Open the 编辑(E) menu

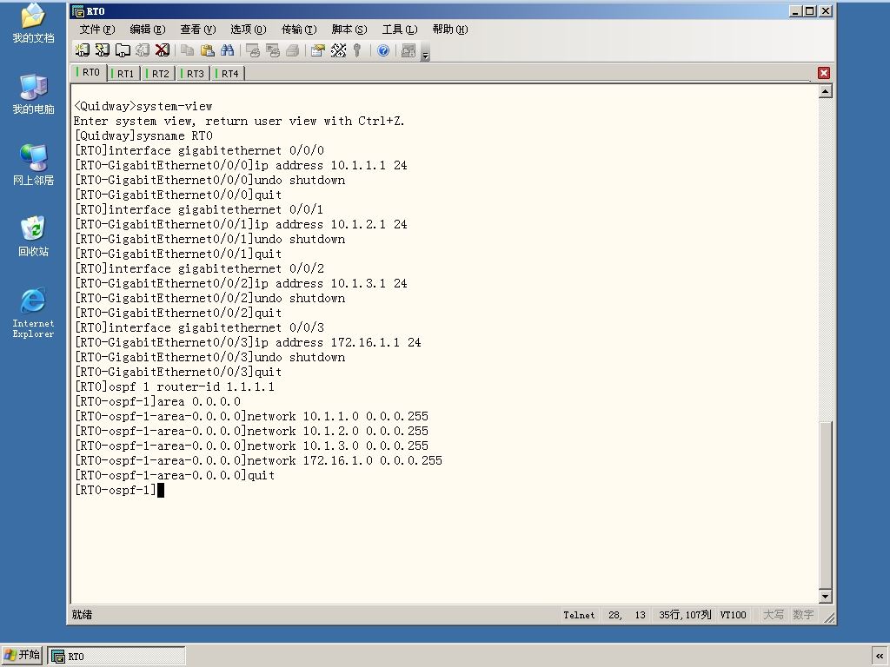click(x=147, y=29)
